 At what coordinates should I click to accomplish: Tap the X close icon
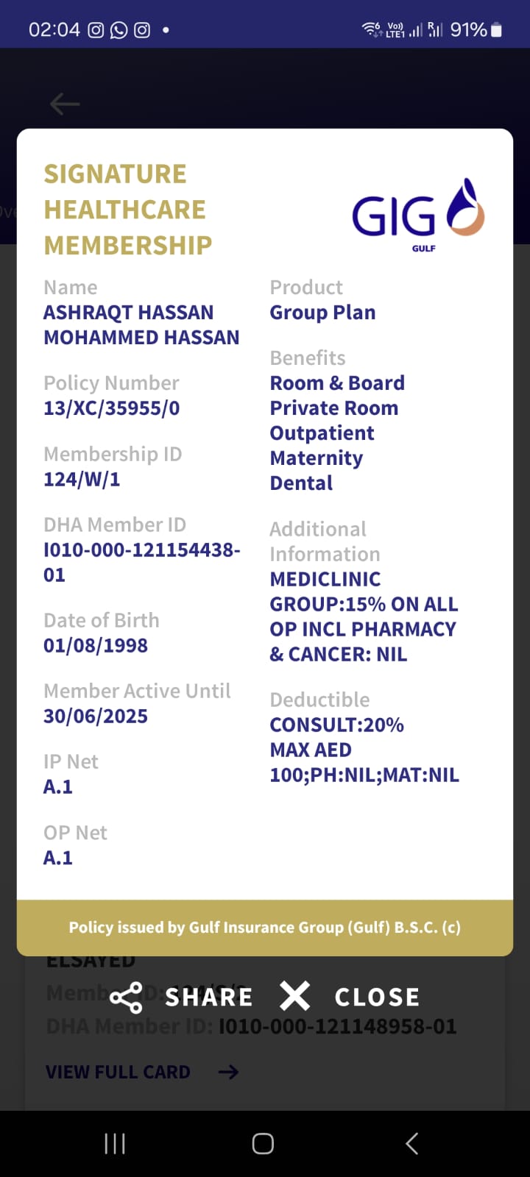coord(294,997)
